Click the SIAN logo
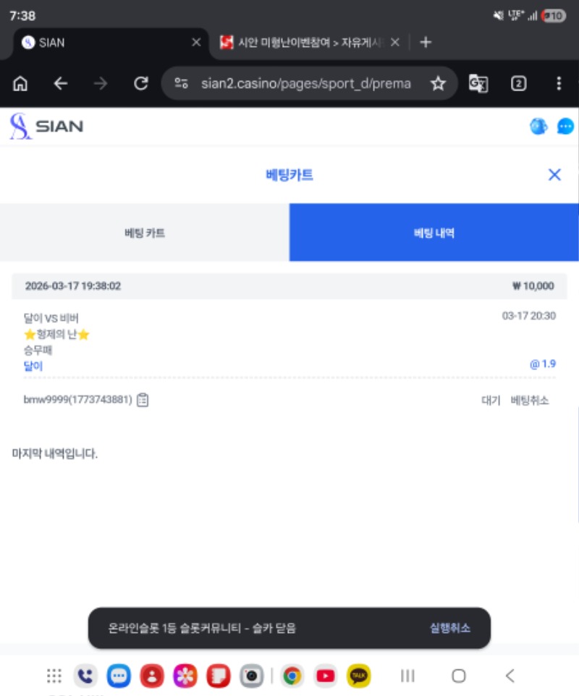The image size is (579, 696). [46, 127]
